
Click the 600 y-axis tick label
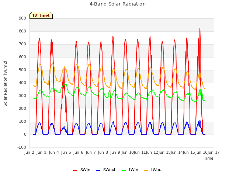(x=22, y=57)
